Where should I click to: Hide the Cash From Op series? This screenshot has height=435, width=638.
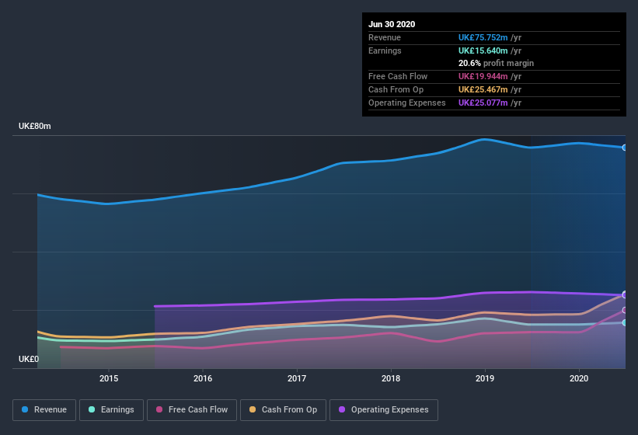[283, 409]
